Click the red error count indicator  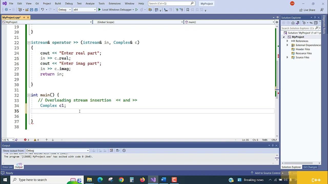[26, 140]
